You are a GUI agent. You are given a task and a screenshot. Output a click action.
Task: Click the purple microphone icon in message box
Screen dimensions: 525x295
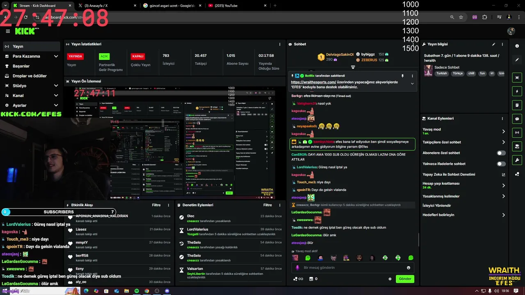tap(297, 268)
